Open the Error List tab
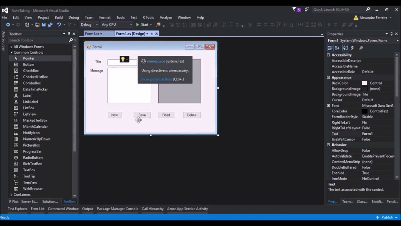This screenshot has height=226, width=401. pyautogui.click(x=38, y=209)
